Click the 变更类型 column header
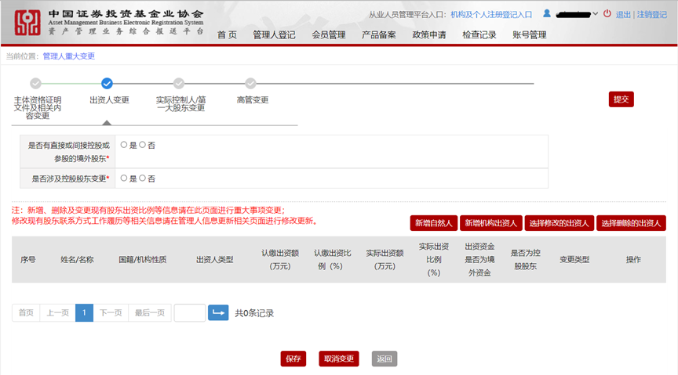This screenshot has width=678, height=375. pyautogui.click(x=574, y=259)
